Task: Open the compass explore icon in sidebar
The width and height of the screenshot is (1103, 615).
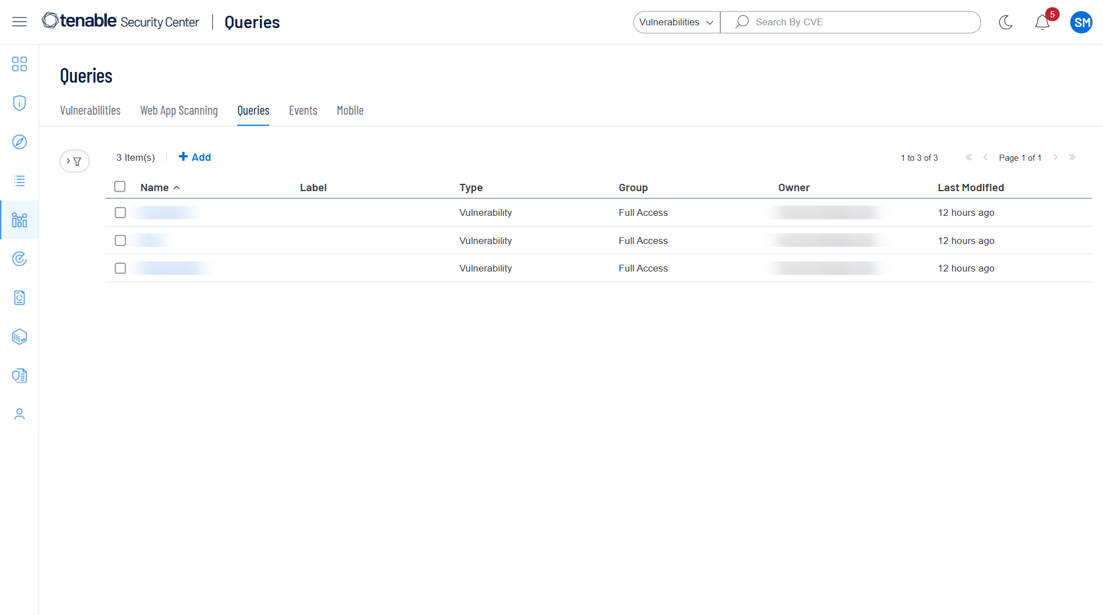Action: coord(20,142)
